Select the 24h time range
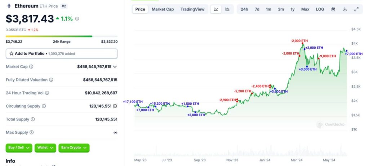Screen dimensions: 369x166 click(244, 9)
